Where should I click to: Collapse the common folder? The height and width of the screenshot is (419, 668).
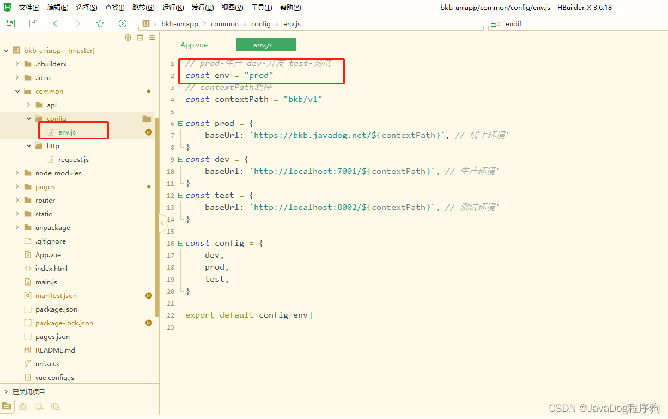tap(17, 91)
